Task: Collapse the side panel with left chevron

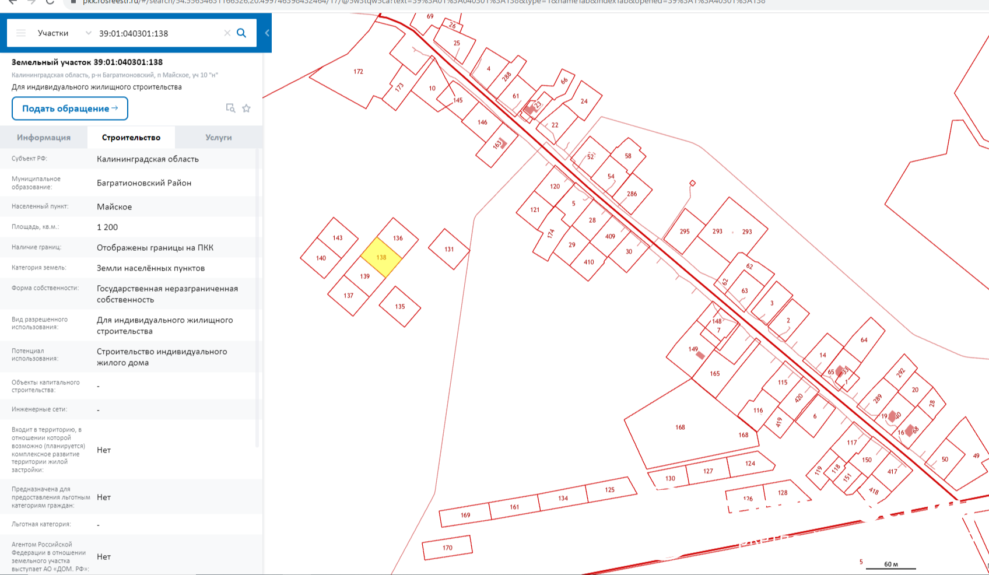Action: tap(267, 33)
